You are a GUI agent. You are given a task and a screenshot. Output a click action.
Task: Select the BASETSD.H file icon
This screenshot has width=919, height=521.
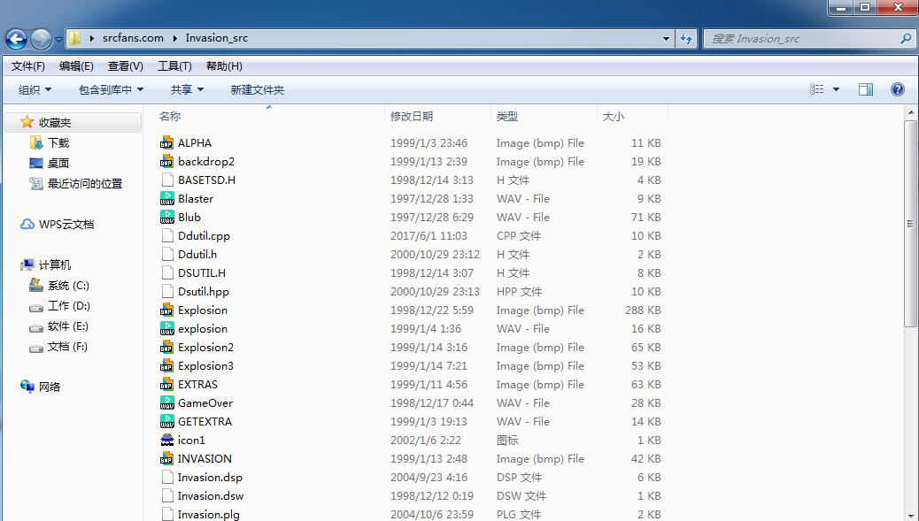pyautogui.click(x=167, y=180)
